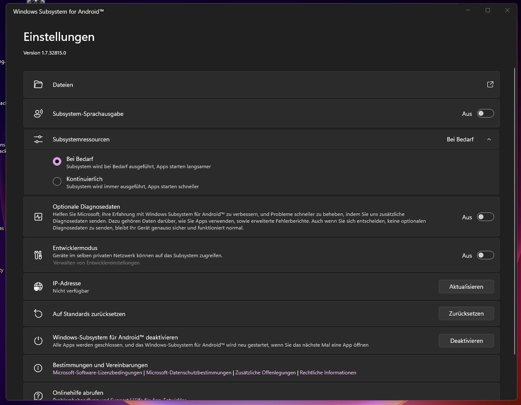Choose the Kontinuierlich radio option
The image size is (521, 405).
point(57,182)
